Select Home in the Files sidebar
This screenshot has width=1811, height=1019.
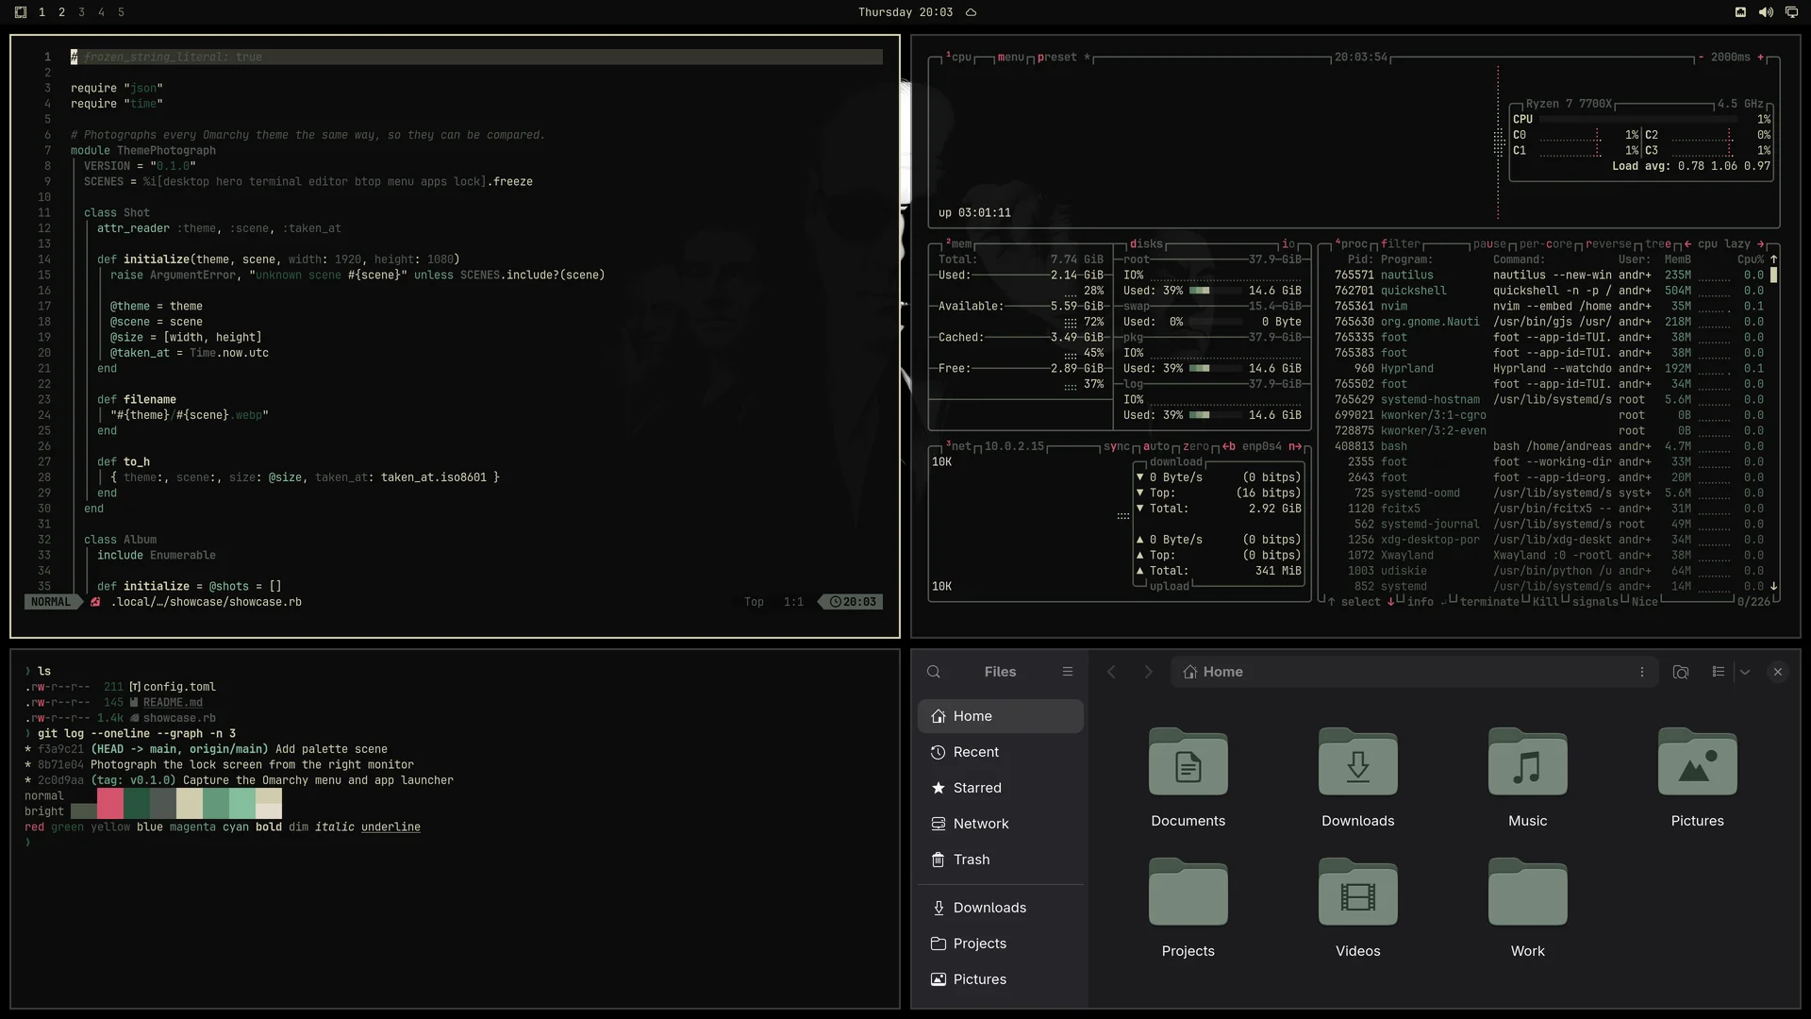pyautogui.click(x=1001, y=716)
